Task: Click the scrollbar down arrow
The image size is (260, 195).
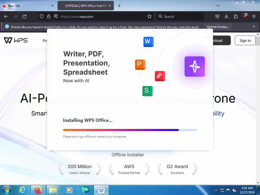Action: pyautogui.click(x=258, y=183)
